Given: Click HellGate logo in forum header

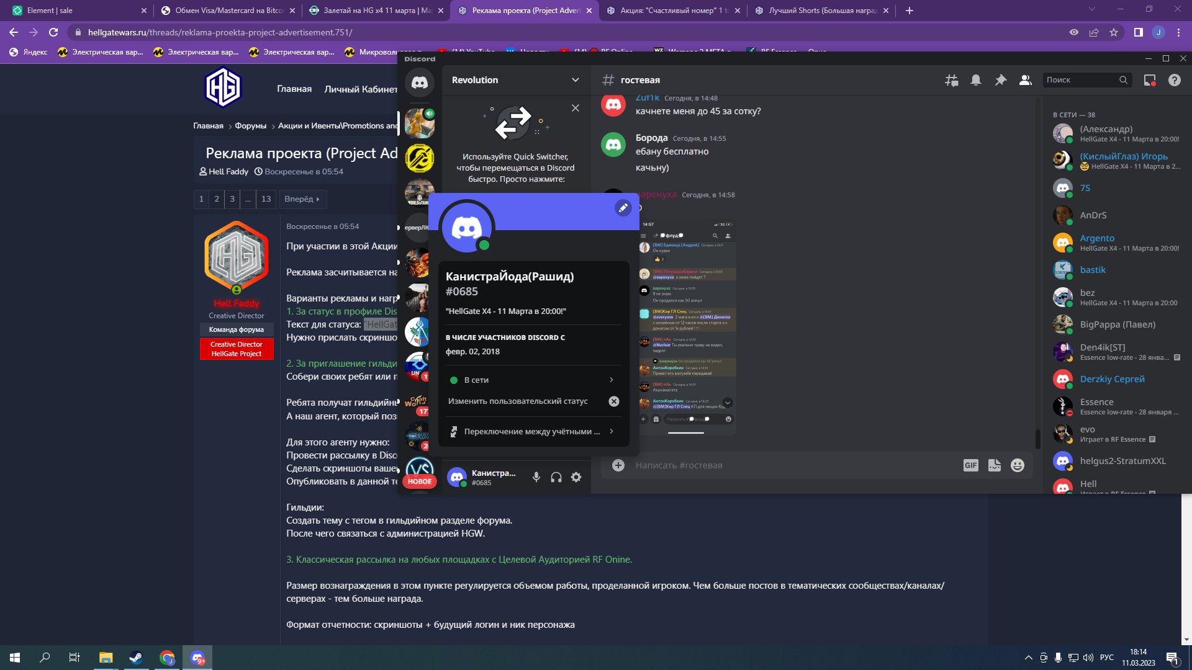Looking at the screenshot, I should point(223,87).
